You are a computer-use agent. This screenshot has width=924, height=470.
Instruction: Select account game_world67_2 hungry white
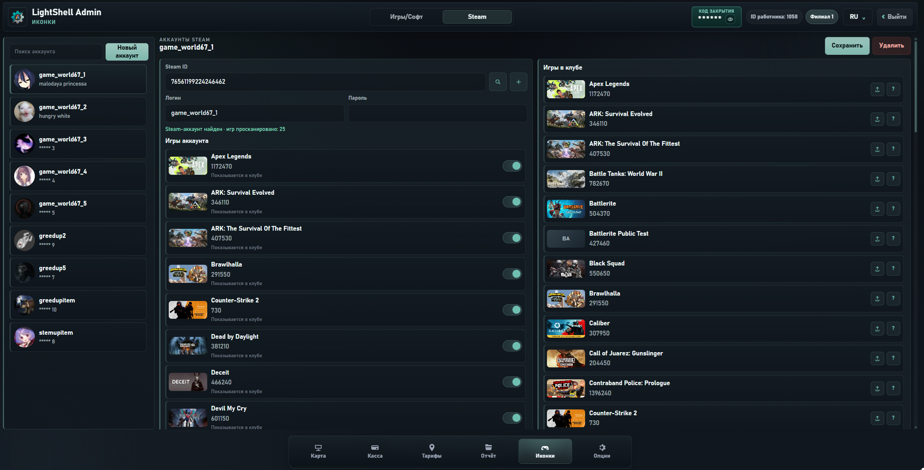tap(78, 111)
